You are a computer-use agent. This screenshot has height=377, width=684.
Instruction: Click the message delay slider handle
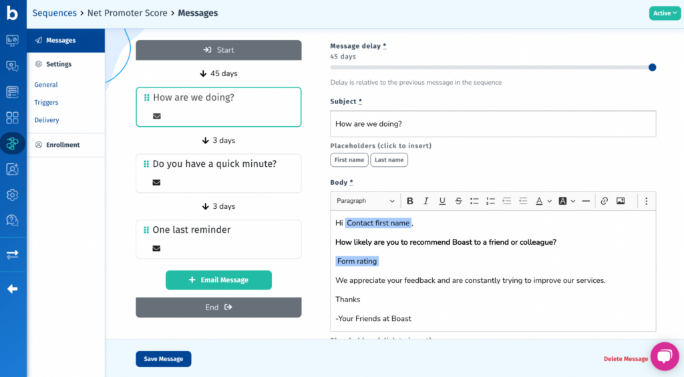(x=652, y=67)
